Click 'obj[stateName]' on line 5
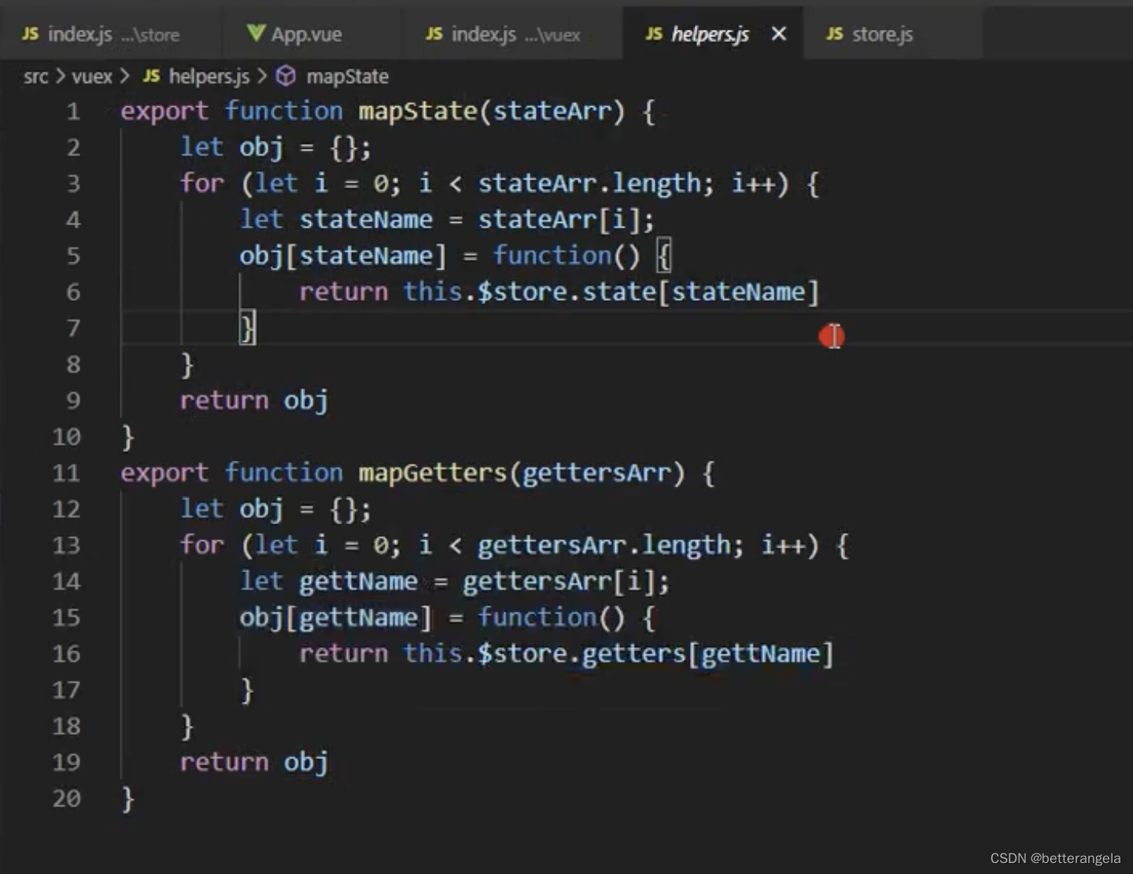Screen dimensions: 1133x874 (343, 256)
